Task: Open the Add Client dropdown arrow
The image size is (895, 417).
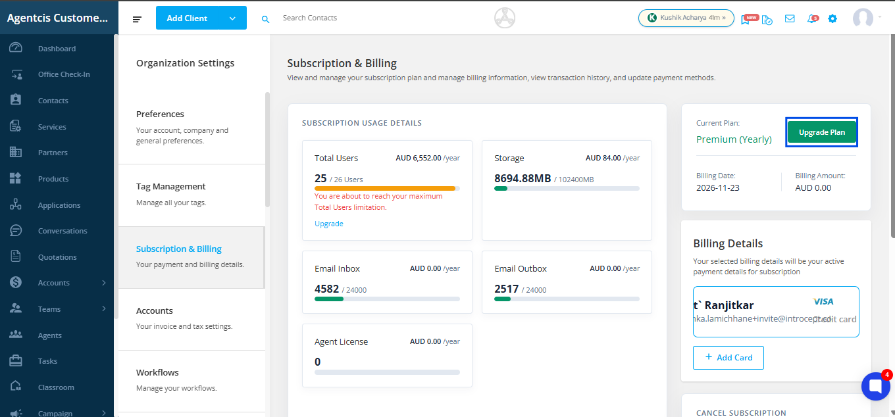Action: tap(232, 18)
